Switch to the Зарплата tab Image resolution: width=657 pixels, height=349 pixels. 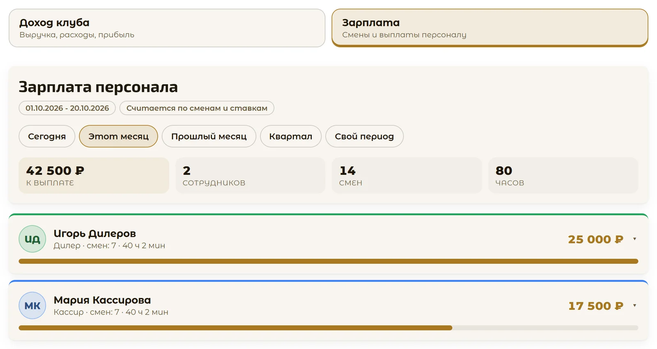pyautogui.click(x=489, y=28)
